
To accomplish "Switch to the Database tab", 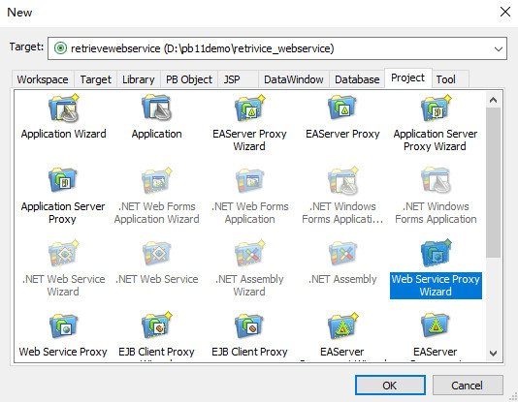I will click(357, 79).
